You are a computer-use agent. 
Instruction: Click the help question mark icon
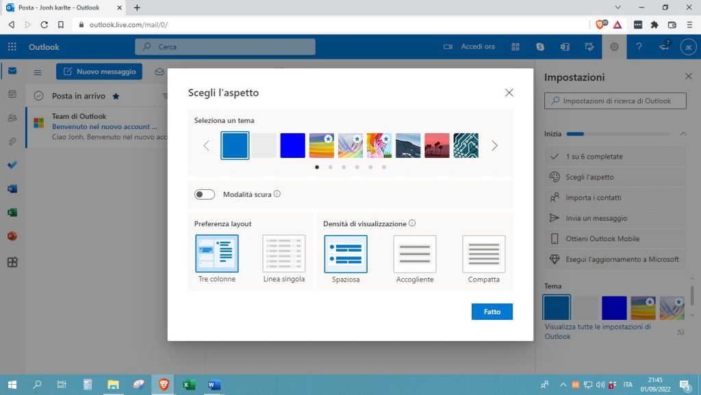tap(639, 46)
